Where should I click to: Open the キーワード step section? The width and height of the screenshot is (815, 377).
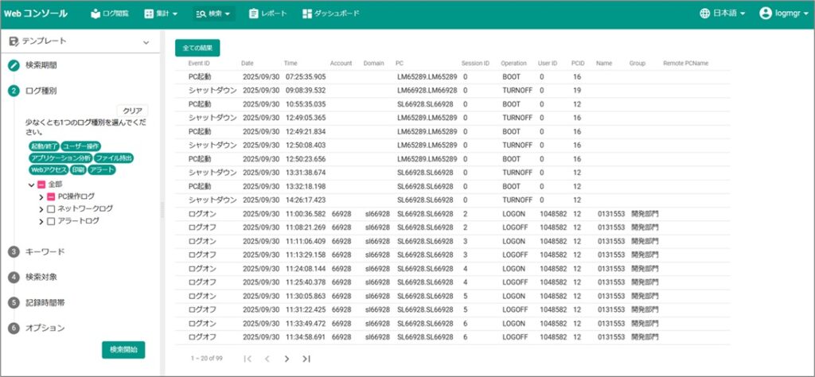click(45, 251)
